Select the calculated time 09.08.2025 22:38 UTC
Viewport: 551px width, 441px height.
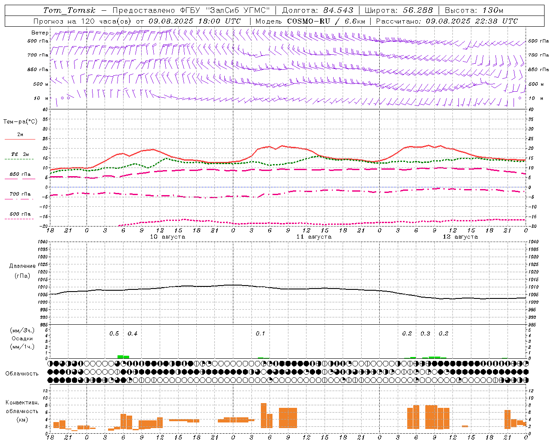[x=472, y=21]
